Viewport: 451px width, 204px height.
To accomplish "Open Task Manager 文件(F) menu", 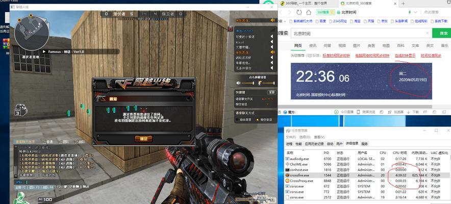I will (291, 137).
